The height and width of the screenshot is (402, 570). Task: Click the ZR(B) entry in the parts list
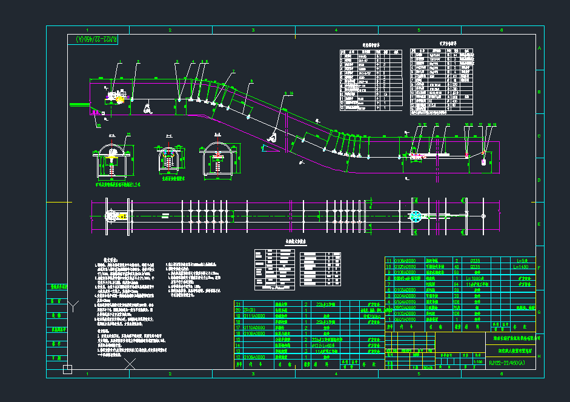[249, 309]
